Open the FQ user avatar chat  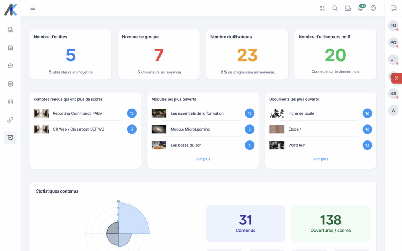[393, 25]
